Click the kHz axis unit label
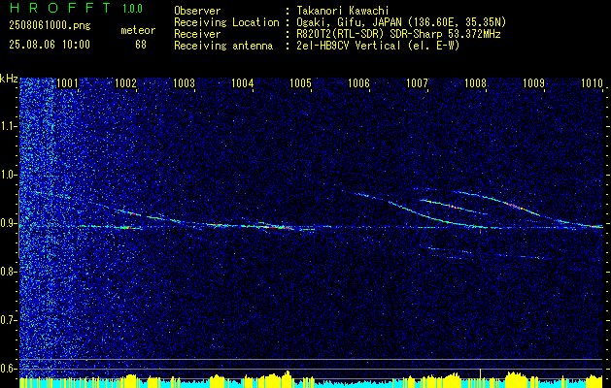The width and height of the screenshot is (611, 388). point(9,79)
